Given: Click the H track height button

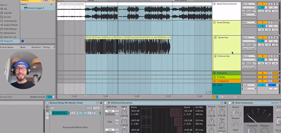Looking at the screenshot, I should click(235, 97).
